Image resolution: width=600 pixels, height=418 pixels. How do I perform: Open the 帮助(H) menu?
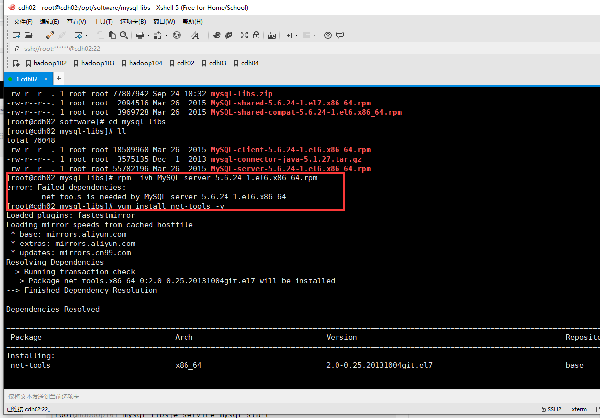click(x=192, y=22)
